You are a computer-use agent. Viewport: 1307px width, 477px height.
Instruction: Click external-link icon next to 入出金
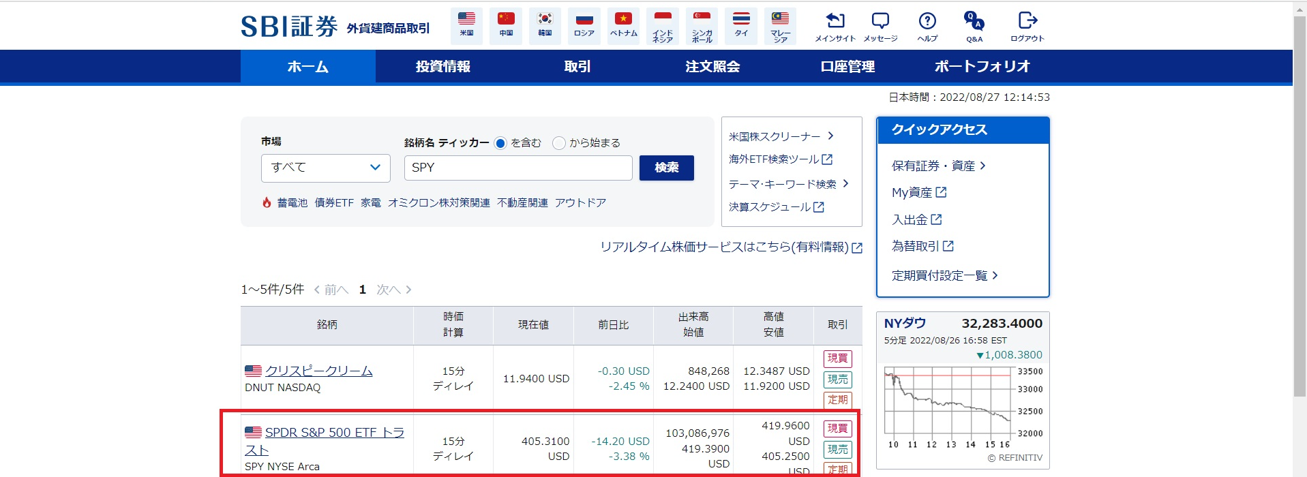pyautogui.click(x=936, y=219)
